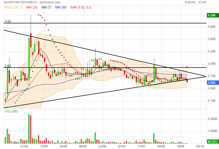
Task: Click the 23/06 date label
Action: coord(102,146)
